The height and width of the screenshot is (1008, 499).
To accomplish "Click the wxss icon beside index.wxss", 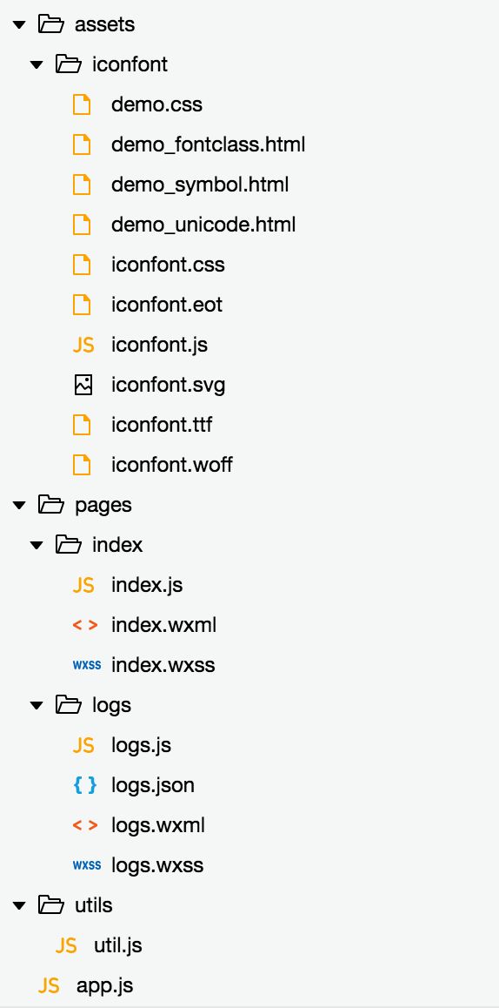I will tap(87, 665).
